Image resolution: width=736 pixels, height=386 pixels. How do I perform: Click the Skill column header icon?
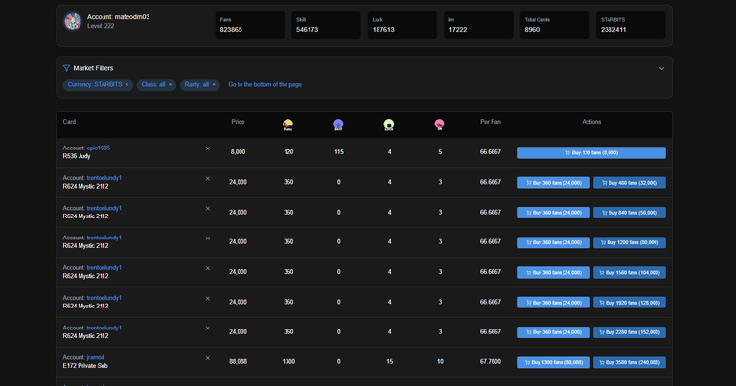click(338, 125)
